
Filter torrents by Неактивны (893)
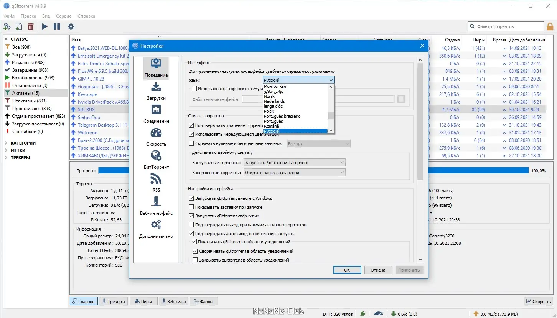click(x=29, y=101)
